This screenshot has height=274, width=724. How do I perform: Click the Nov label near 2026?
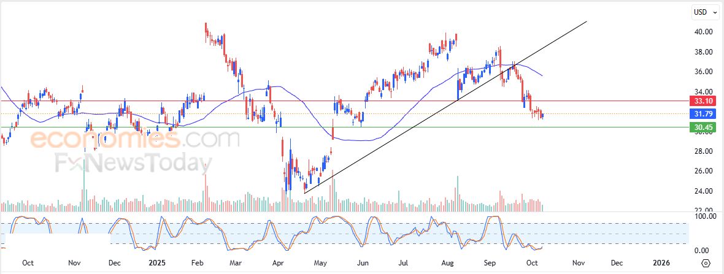[x=579, y=263]
